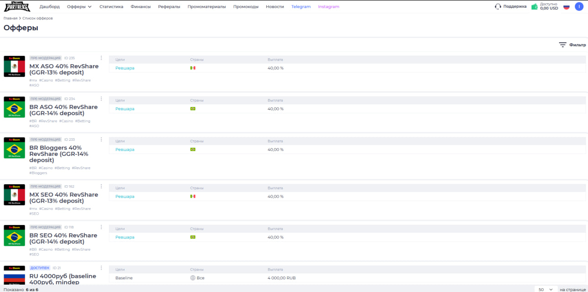Open the Финансы menu item
Image resolution: width=588 pixels, height=292 pixels.
[141, 7]
